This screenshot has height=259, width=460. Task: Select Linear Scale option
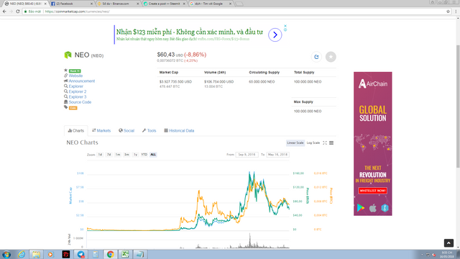[295, 143]
